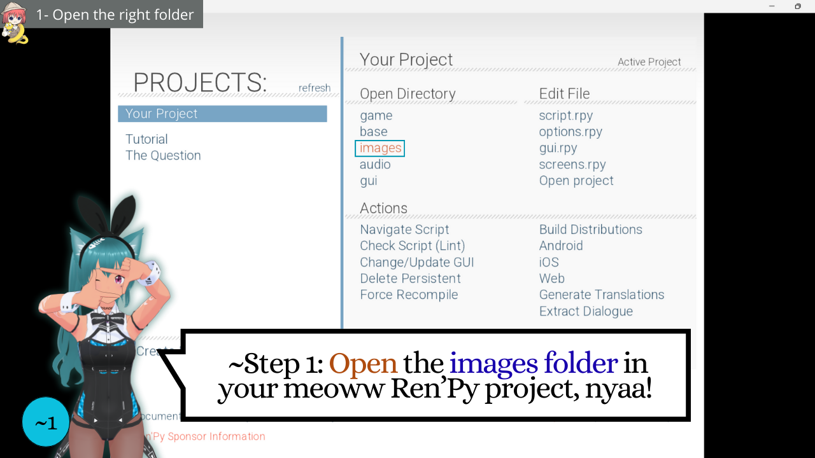Edit the gui.rpy file
The width and height of the screenshot is (815, 458).
pyautogui.click(x=558, y=148)
